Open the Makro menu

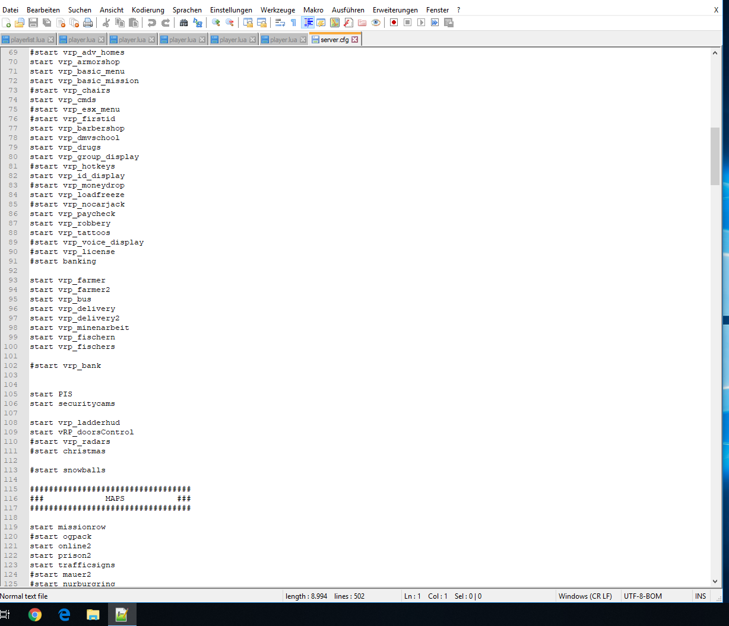(x=313, y=9)
